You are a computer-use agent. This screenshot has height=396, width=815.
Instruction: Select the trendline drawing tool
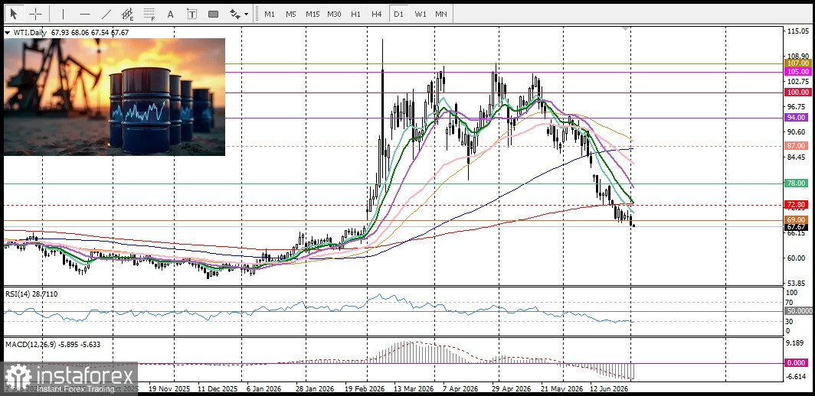tap(106, 14)
